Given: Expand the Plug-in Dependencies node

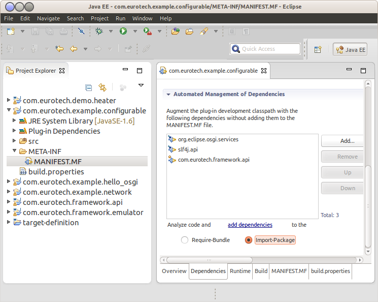Looking at the screenshot, I should [15, 131].
